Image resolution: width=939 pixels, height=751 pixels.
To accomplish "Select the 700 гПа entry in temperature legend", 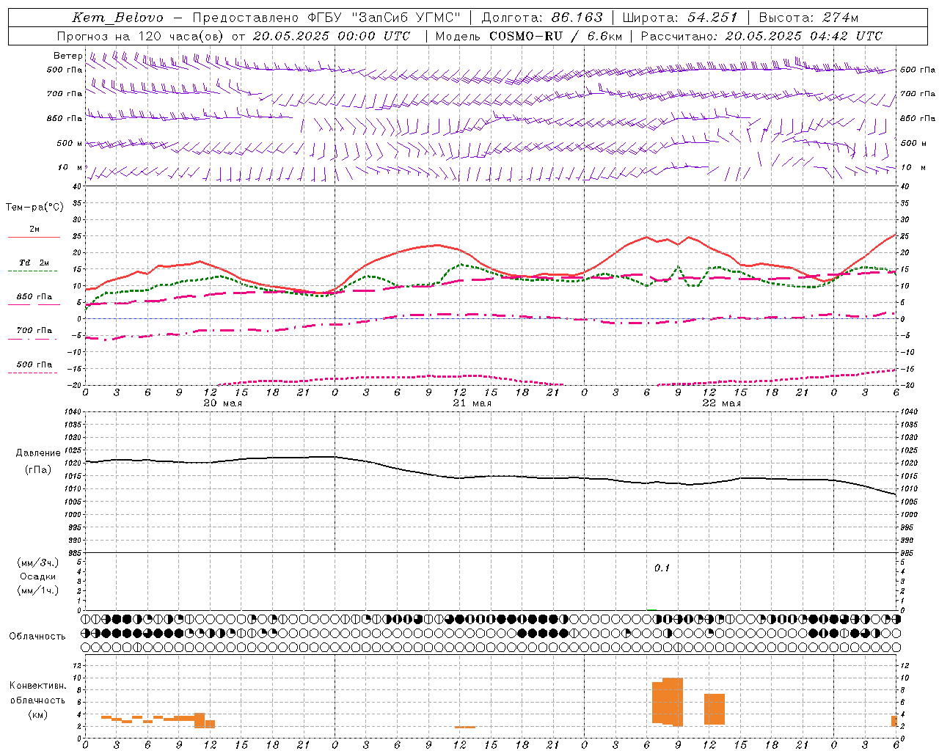I will pyautogui.click(x=34, y=330).
